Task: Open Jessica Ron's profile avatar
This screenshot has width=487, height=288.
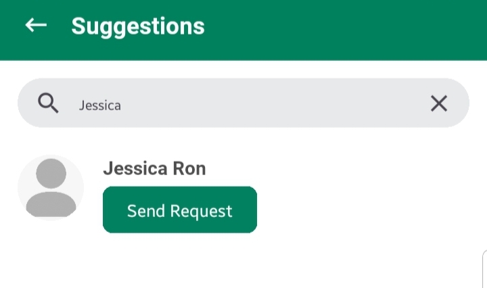Action: coord(51,187)
